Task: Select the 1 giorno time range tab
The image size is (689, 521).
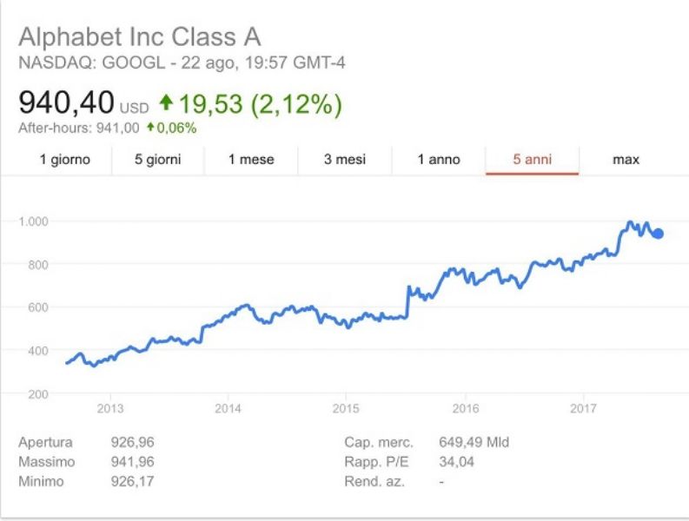Action: (64, 160)
